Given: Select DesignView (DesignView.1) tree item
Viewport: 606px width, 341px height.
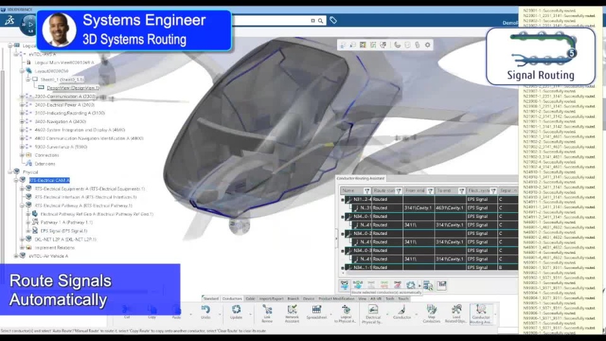Looking at the screenshot, I should click(x=73, y=88).
